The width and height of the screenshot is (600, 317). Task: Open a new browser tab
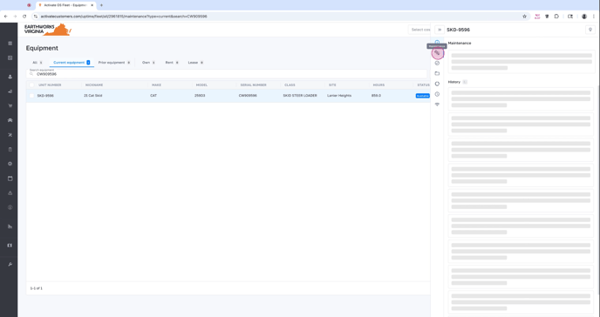point(101,5)
